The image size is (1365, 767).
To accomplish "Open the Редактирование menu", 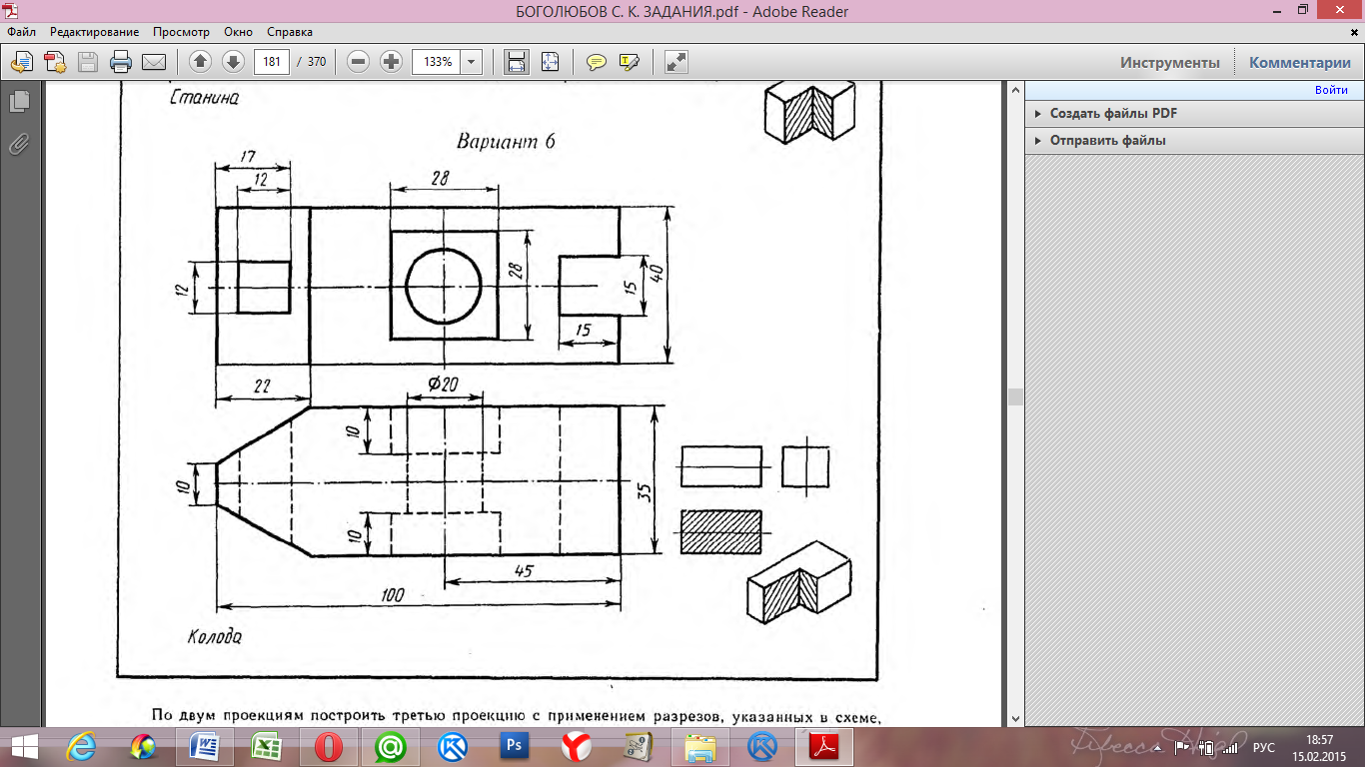I will pos(95,33).
